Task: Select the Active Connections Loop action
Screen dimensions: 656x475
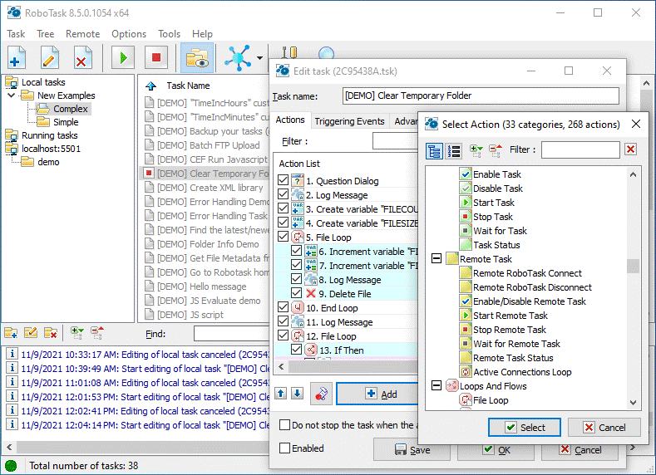Action: tap(521, 372)
